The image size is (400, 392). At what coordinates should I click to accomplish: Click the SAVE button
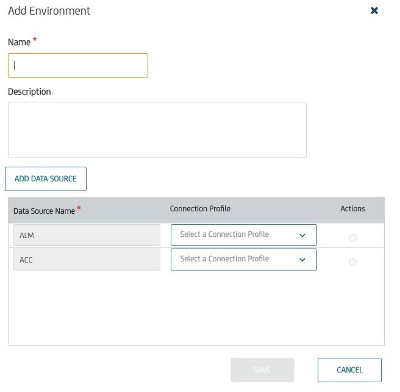(262, 370)
